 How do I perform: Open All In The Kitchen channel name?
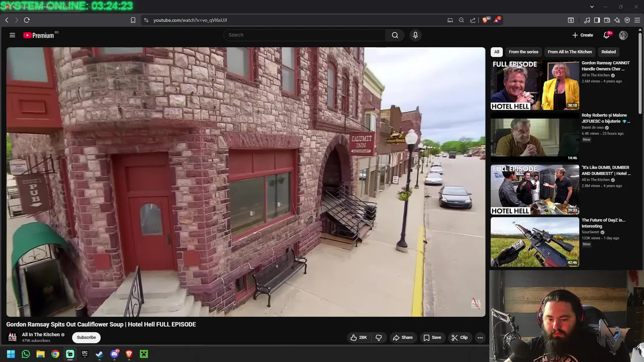coord(41,334)
